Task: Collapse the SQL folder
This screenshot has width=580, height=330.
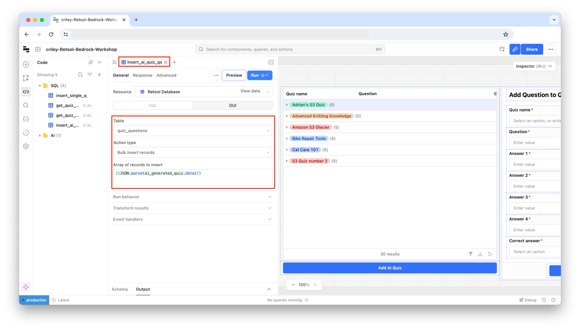Action: (x=40, y=86)
